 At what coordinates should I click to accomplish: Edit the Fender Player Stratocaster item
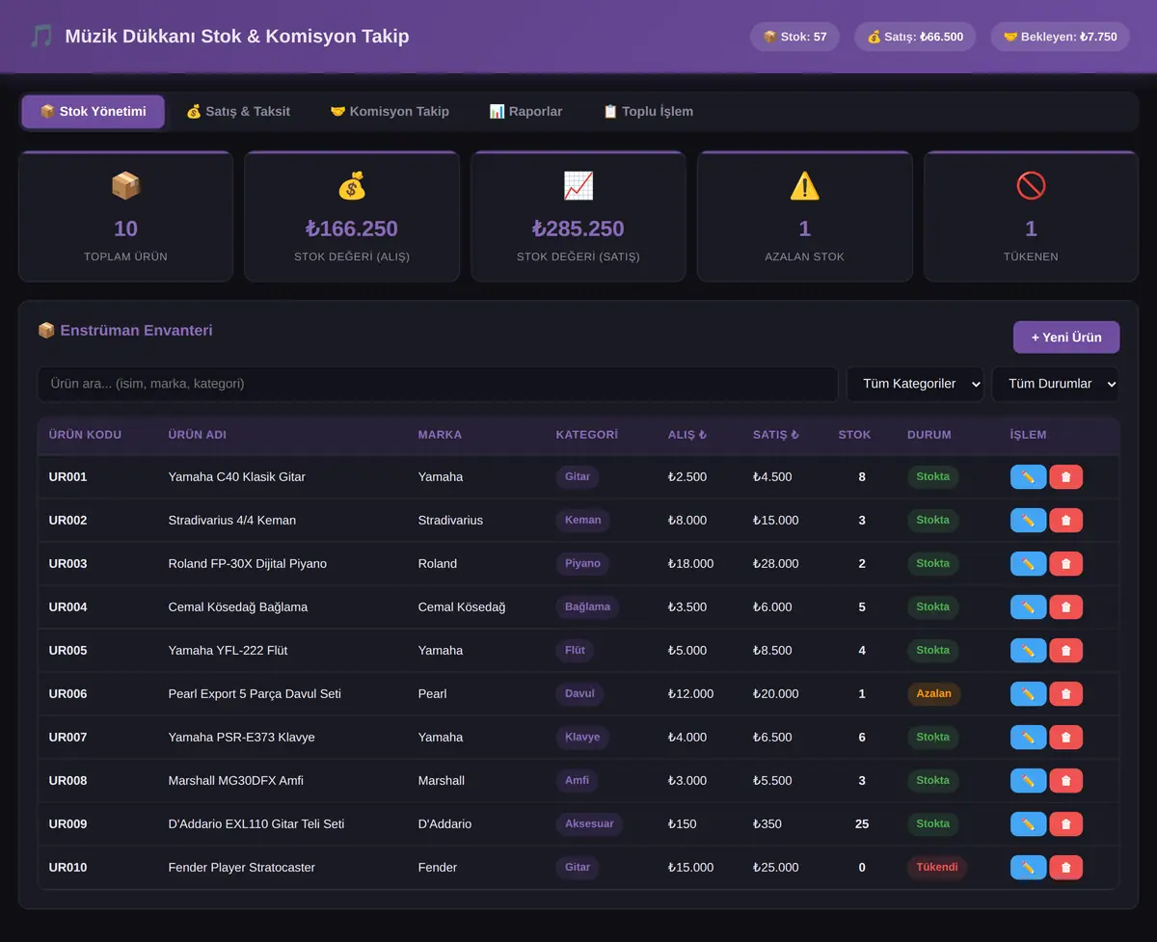(x=1028, y=868)
